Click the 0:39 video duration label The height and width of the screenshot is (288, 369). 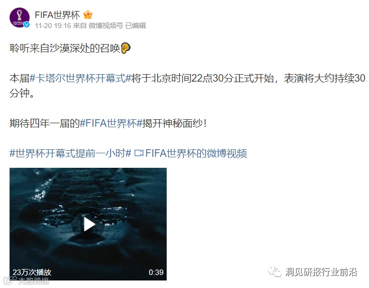[x=156, y=272]
